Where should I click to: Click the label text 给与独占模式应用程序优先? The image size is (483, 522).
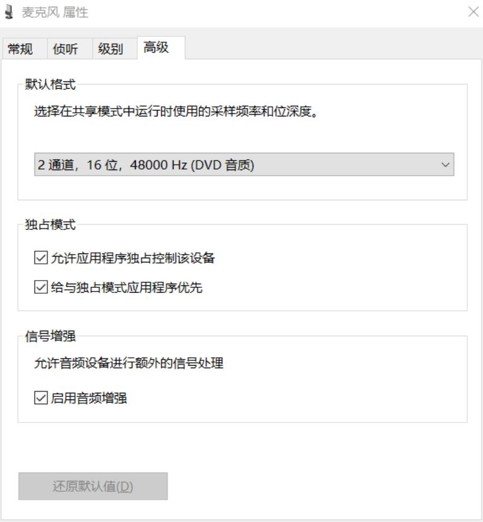tap(127, 287)
